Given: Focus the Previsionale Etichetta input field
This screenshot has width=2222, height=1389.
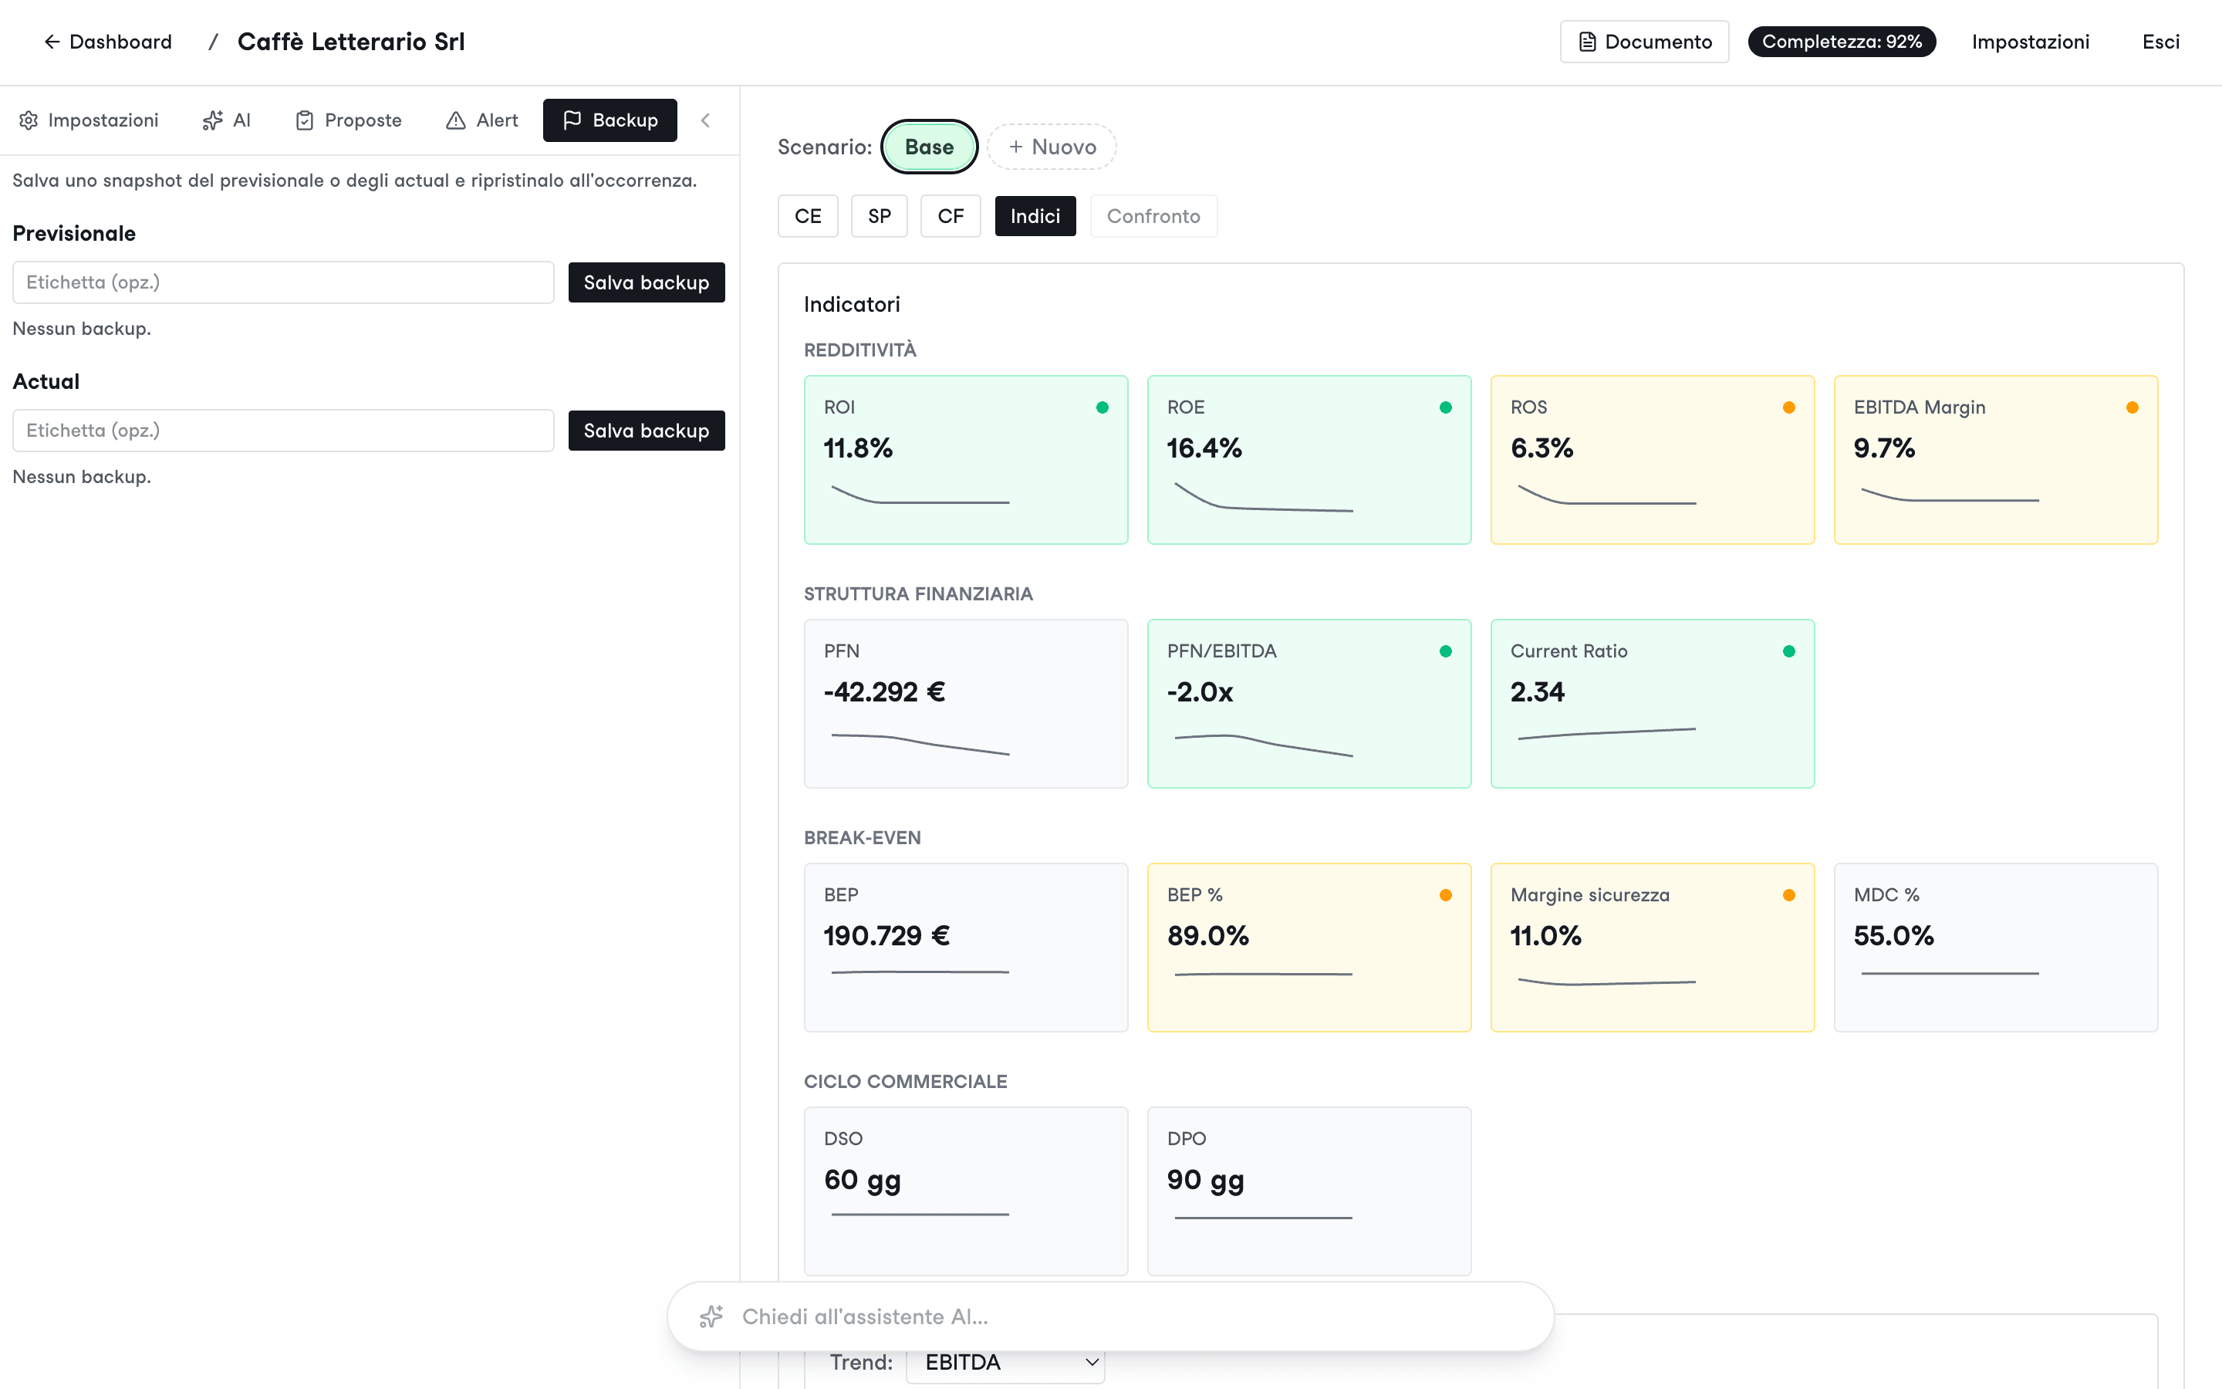Looking at the screenshot, I should point(283,282).
